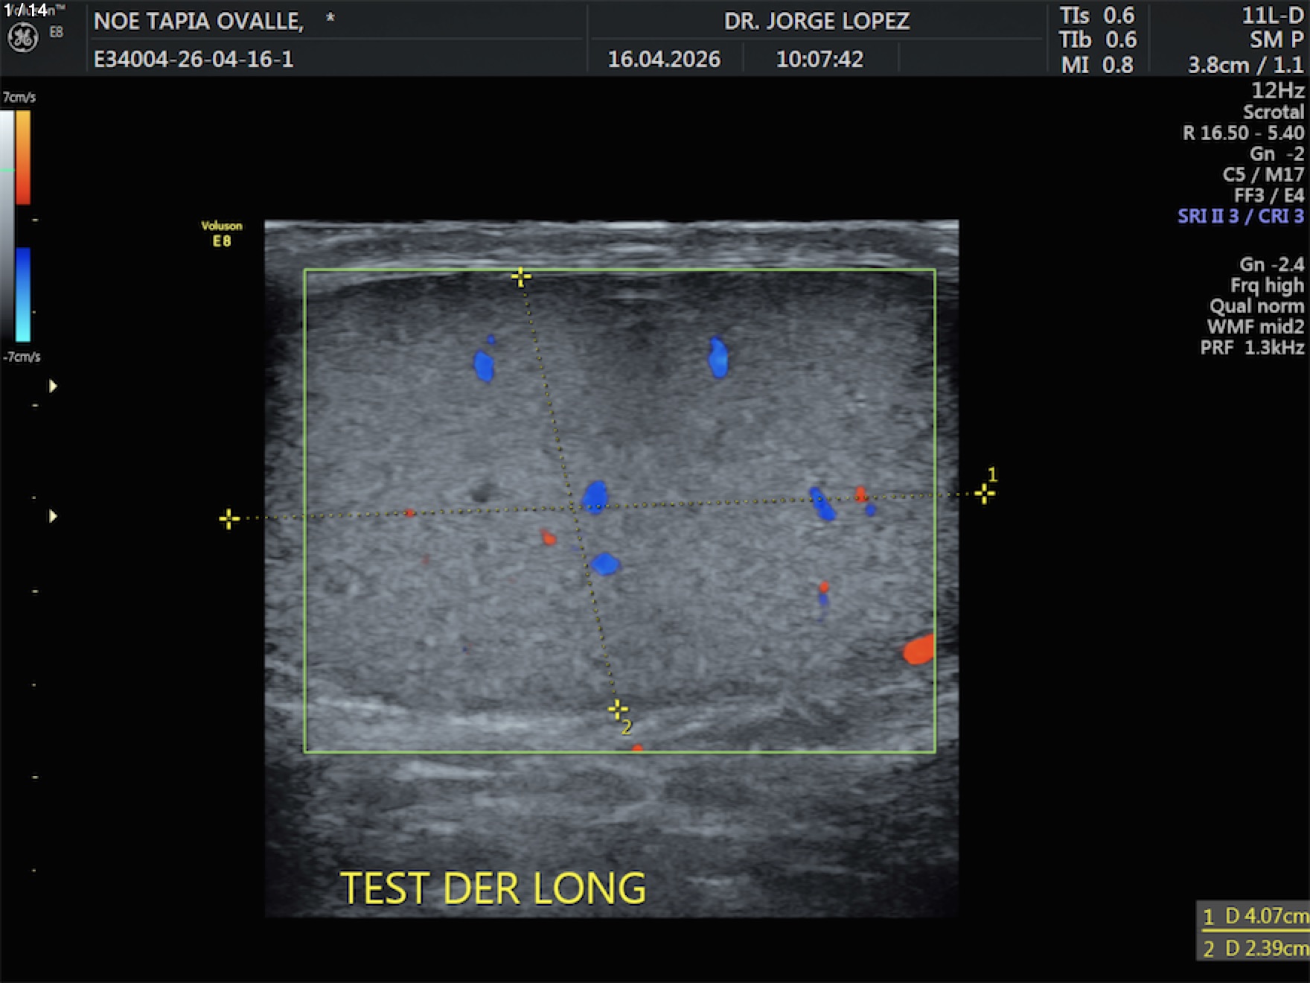Click the blue negative velocity color bar
This screenshot has height=983, width=1310.
23,294
